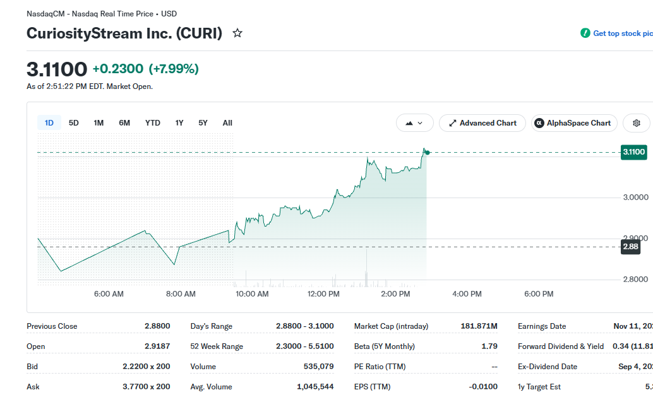Show the YTD chart range
Screen dimensions: 653x402
pyautogui.click(x=153, y=123)
